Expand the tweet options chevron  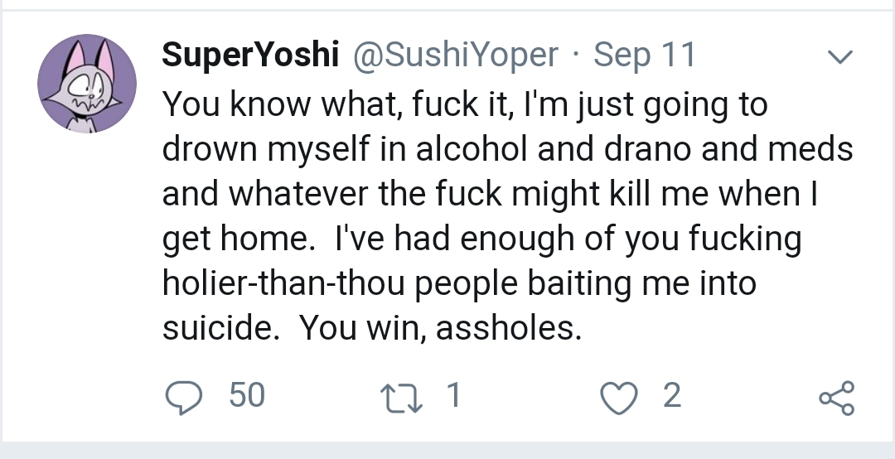tap(840, 57)
